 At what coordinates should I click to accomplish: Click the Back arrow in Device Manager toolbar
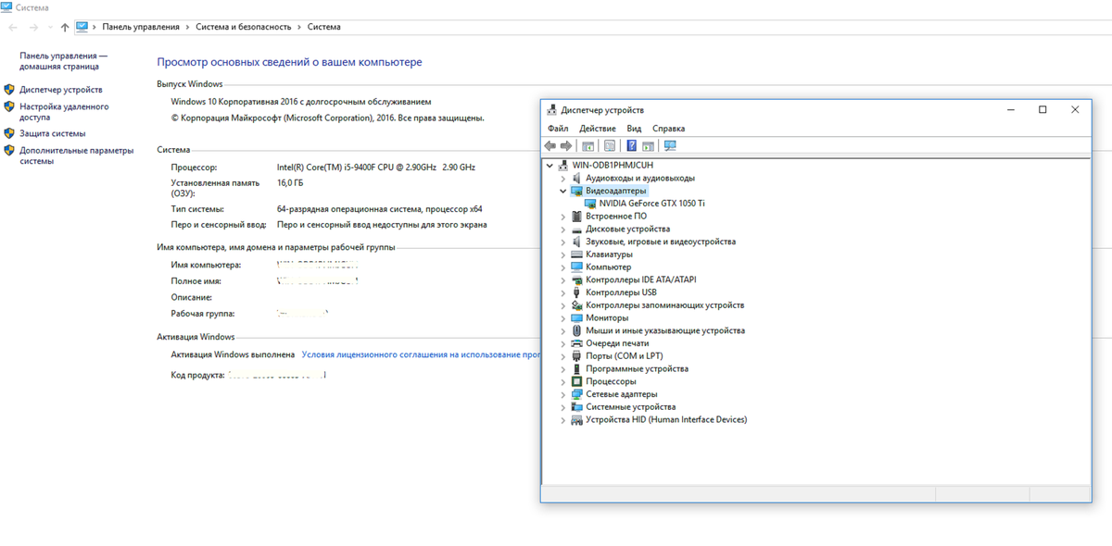[550, 146]
